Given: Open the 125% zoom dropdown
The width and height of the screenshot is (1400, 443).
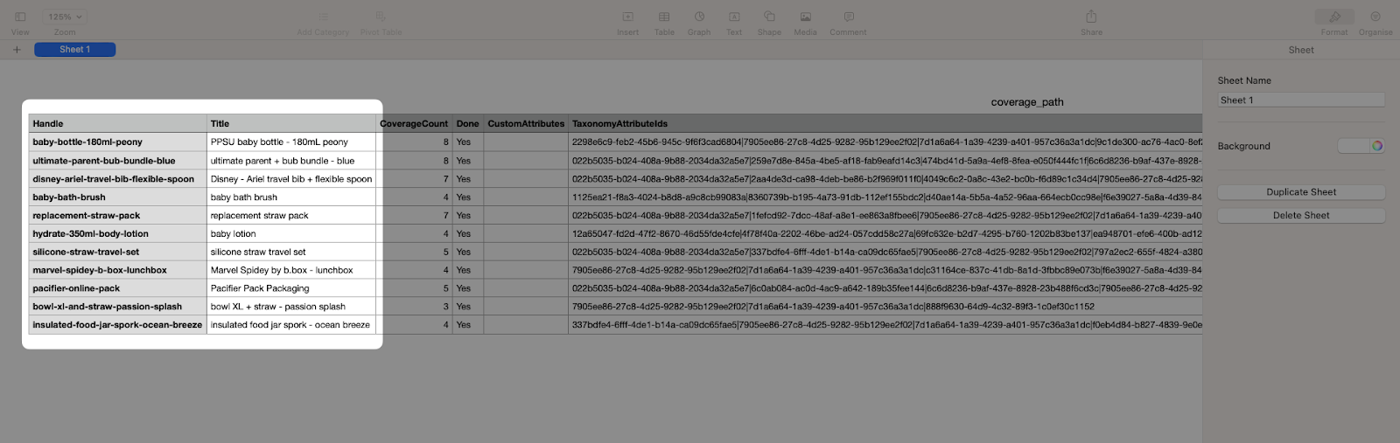Looking at the screenshot, I should [66, 17].
